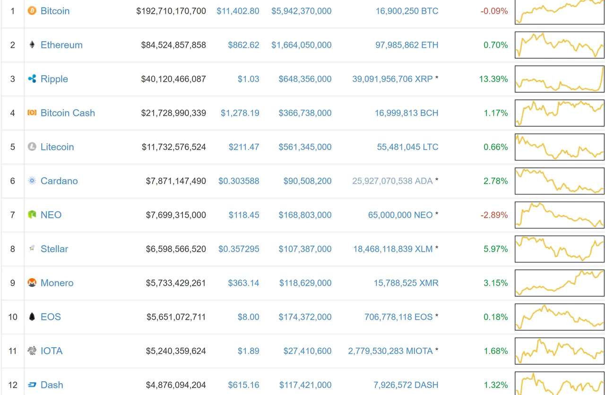
Task: Open the Bitcoin Cash name link
Action: coord(68,113)
